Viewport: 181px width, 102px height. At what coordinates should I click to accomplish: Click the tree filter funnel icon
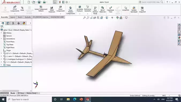[x=2, y=27]
